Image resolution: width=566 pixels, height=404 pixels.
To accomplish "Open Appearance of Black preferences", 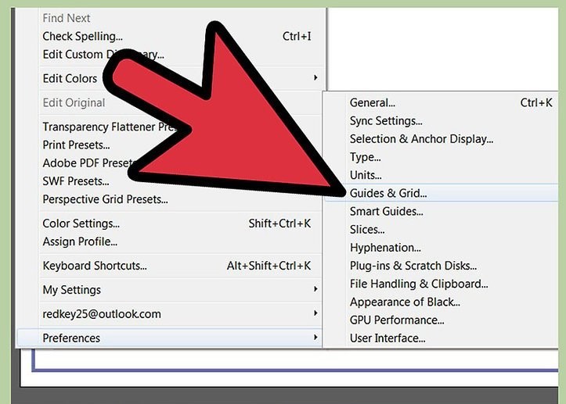I will click(x=405, y=302).
